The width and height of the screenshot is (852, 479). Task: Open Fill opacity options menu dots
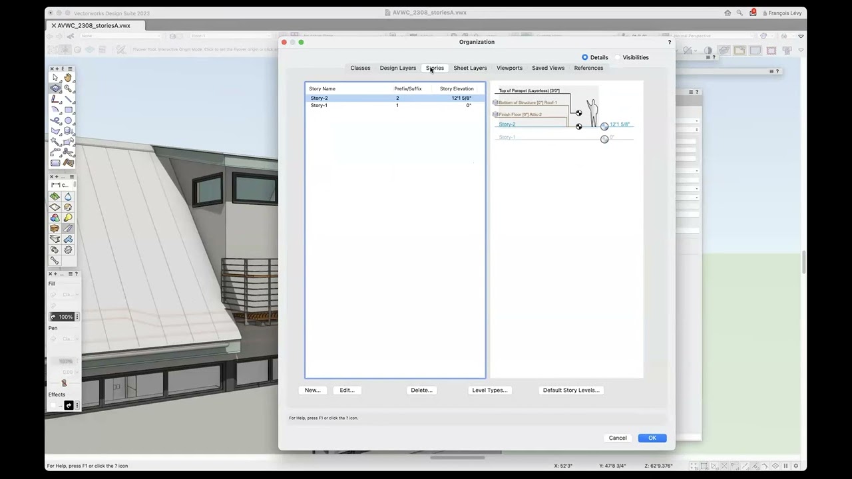pyautogui.click(x=77, y=317)
